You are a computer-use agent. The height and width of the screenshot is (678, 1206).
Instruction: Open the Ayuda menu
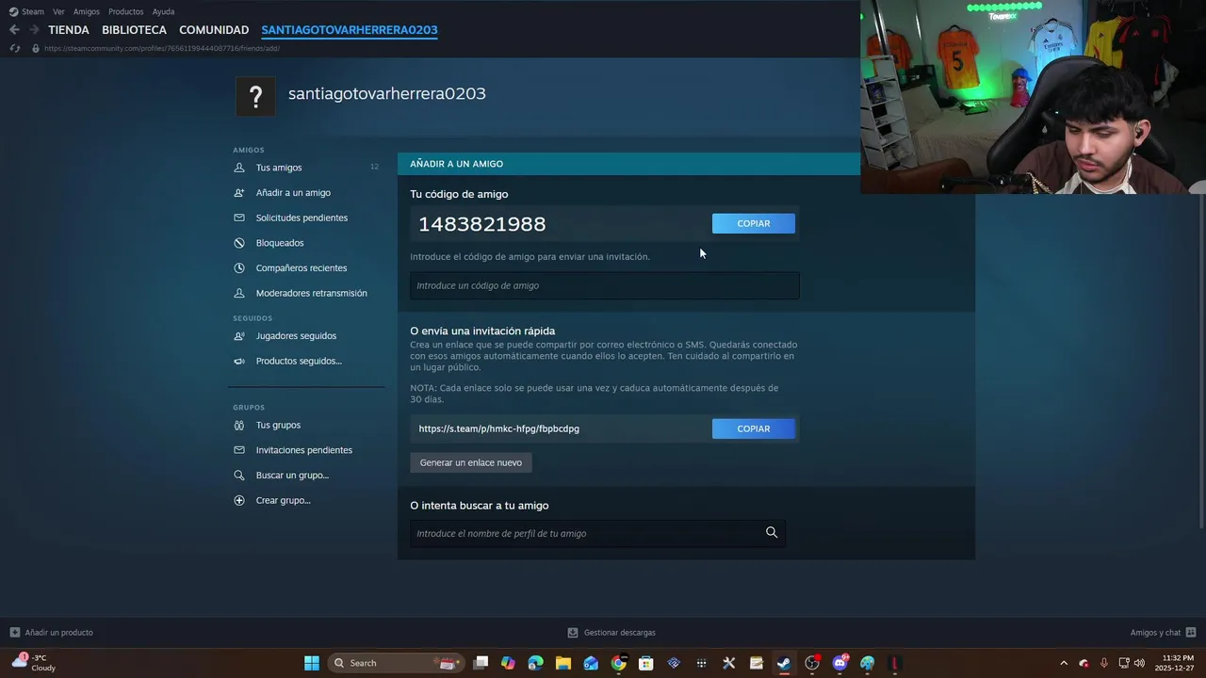point(163,11)
